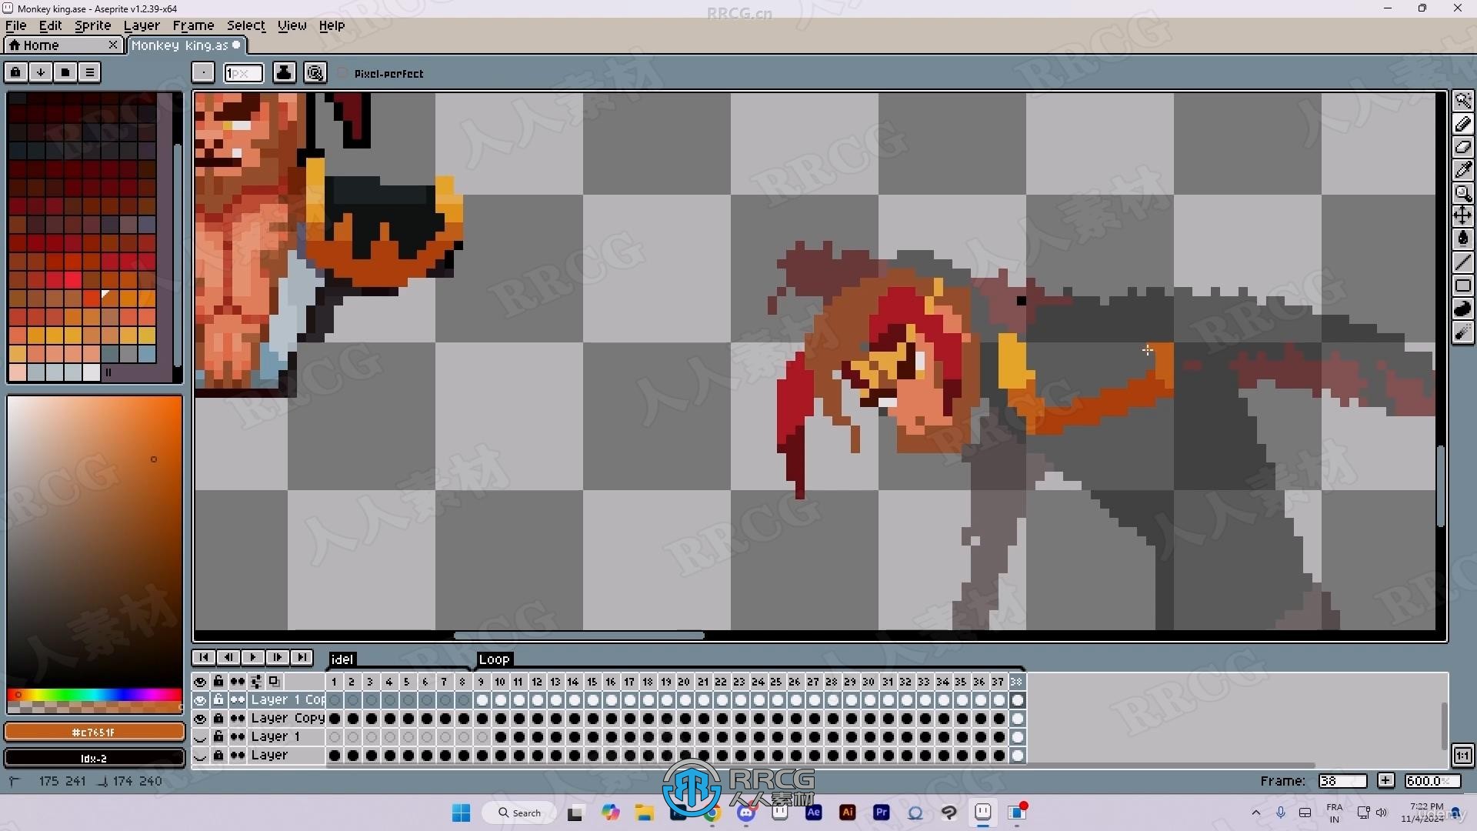This screenshot has width=1477, height=831.
Task: Open the dynamics settings icon
Action: pyautogui.click(x=315, y=72)
